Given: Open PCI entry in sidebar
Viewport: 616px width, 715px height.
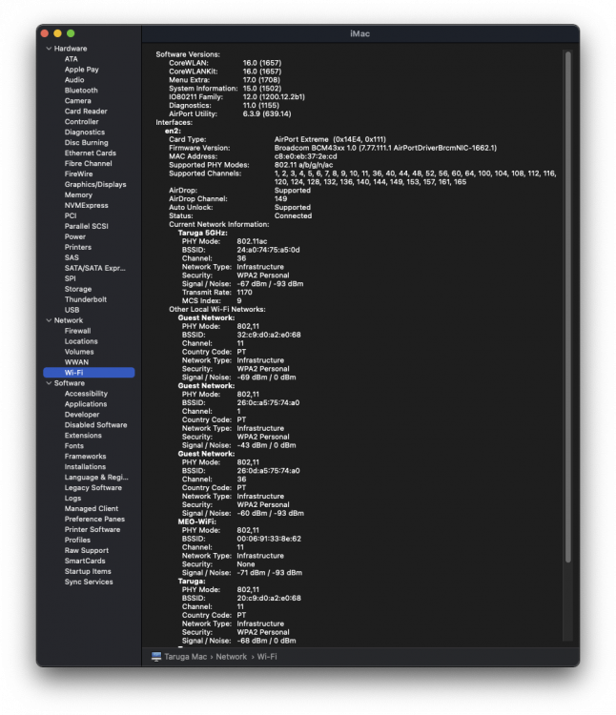Looking at the screenshot, I should click(x=71, y=216).
